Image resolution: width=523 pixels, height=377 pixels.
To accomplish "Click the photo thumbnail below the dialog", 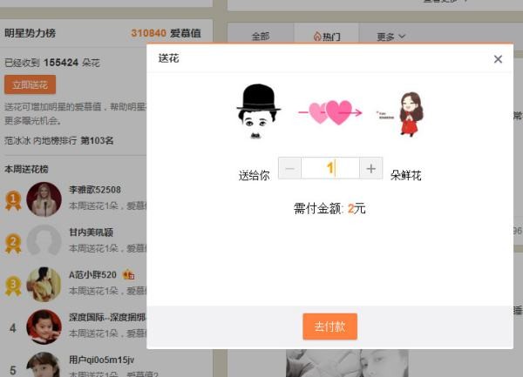I will [x=347, y=363].
